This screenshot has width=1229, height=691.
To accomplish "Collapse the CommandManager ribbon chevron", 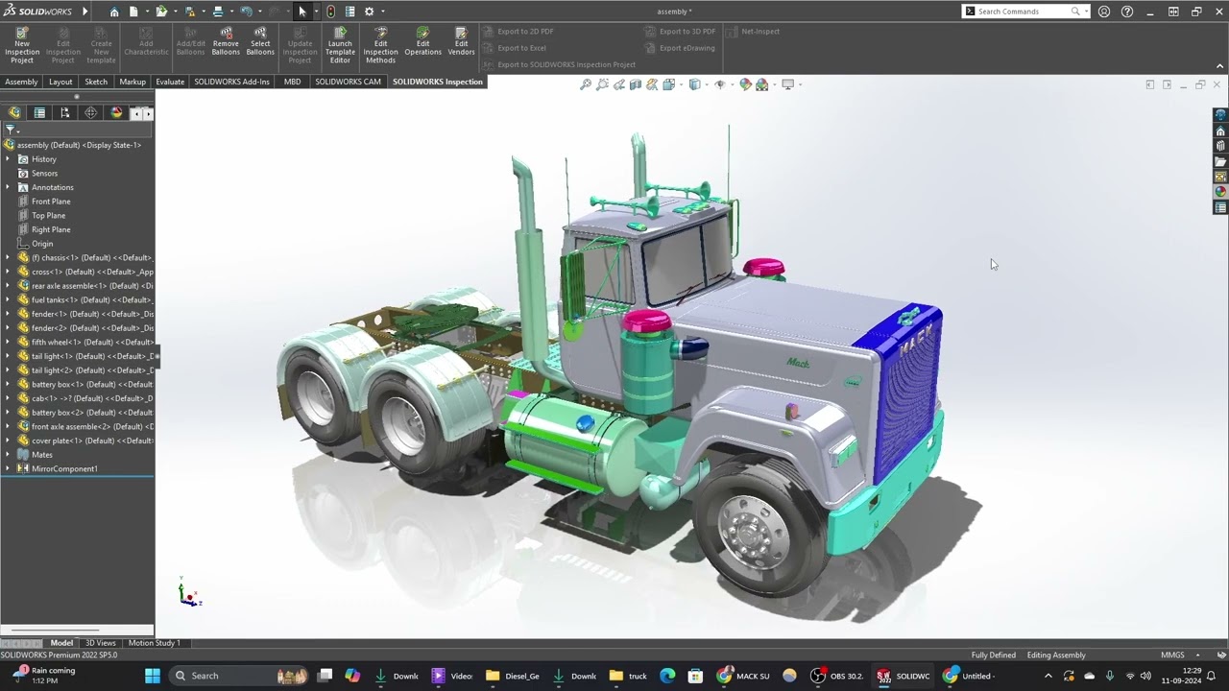I will [1219, 65].
